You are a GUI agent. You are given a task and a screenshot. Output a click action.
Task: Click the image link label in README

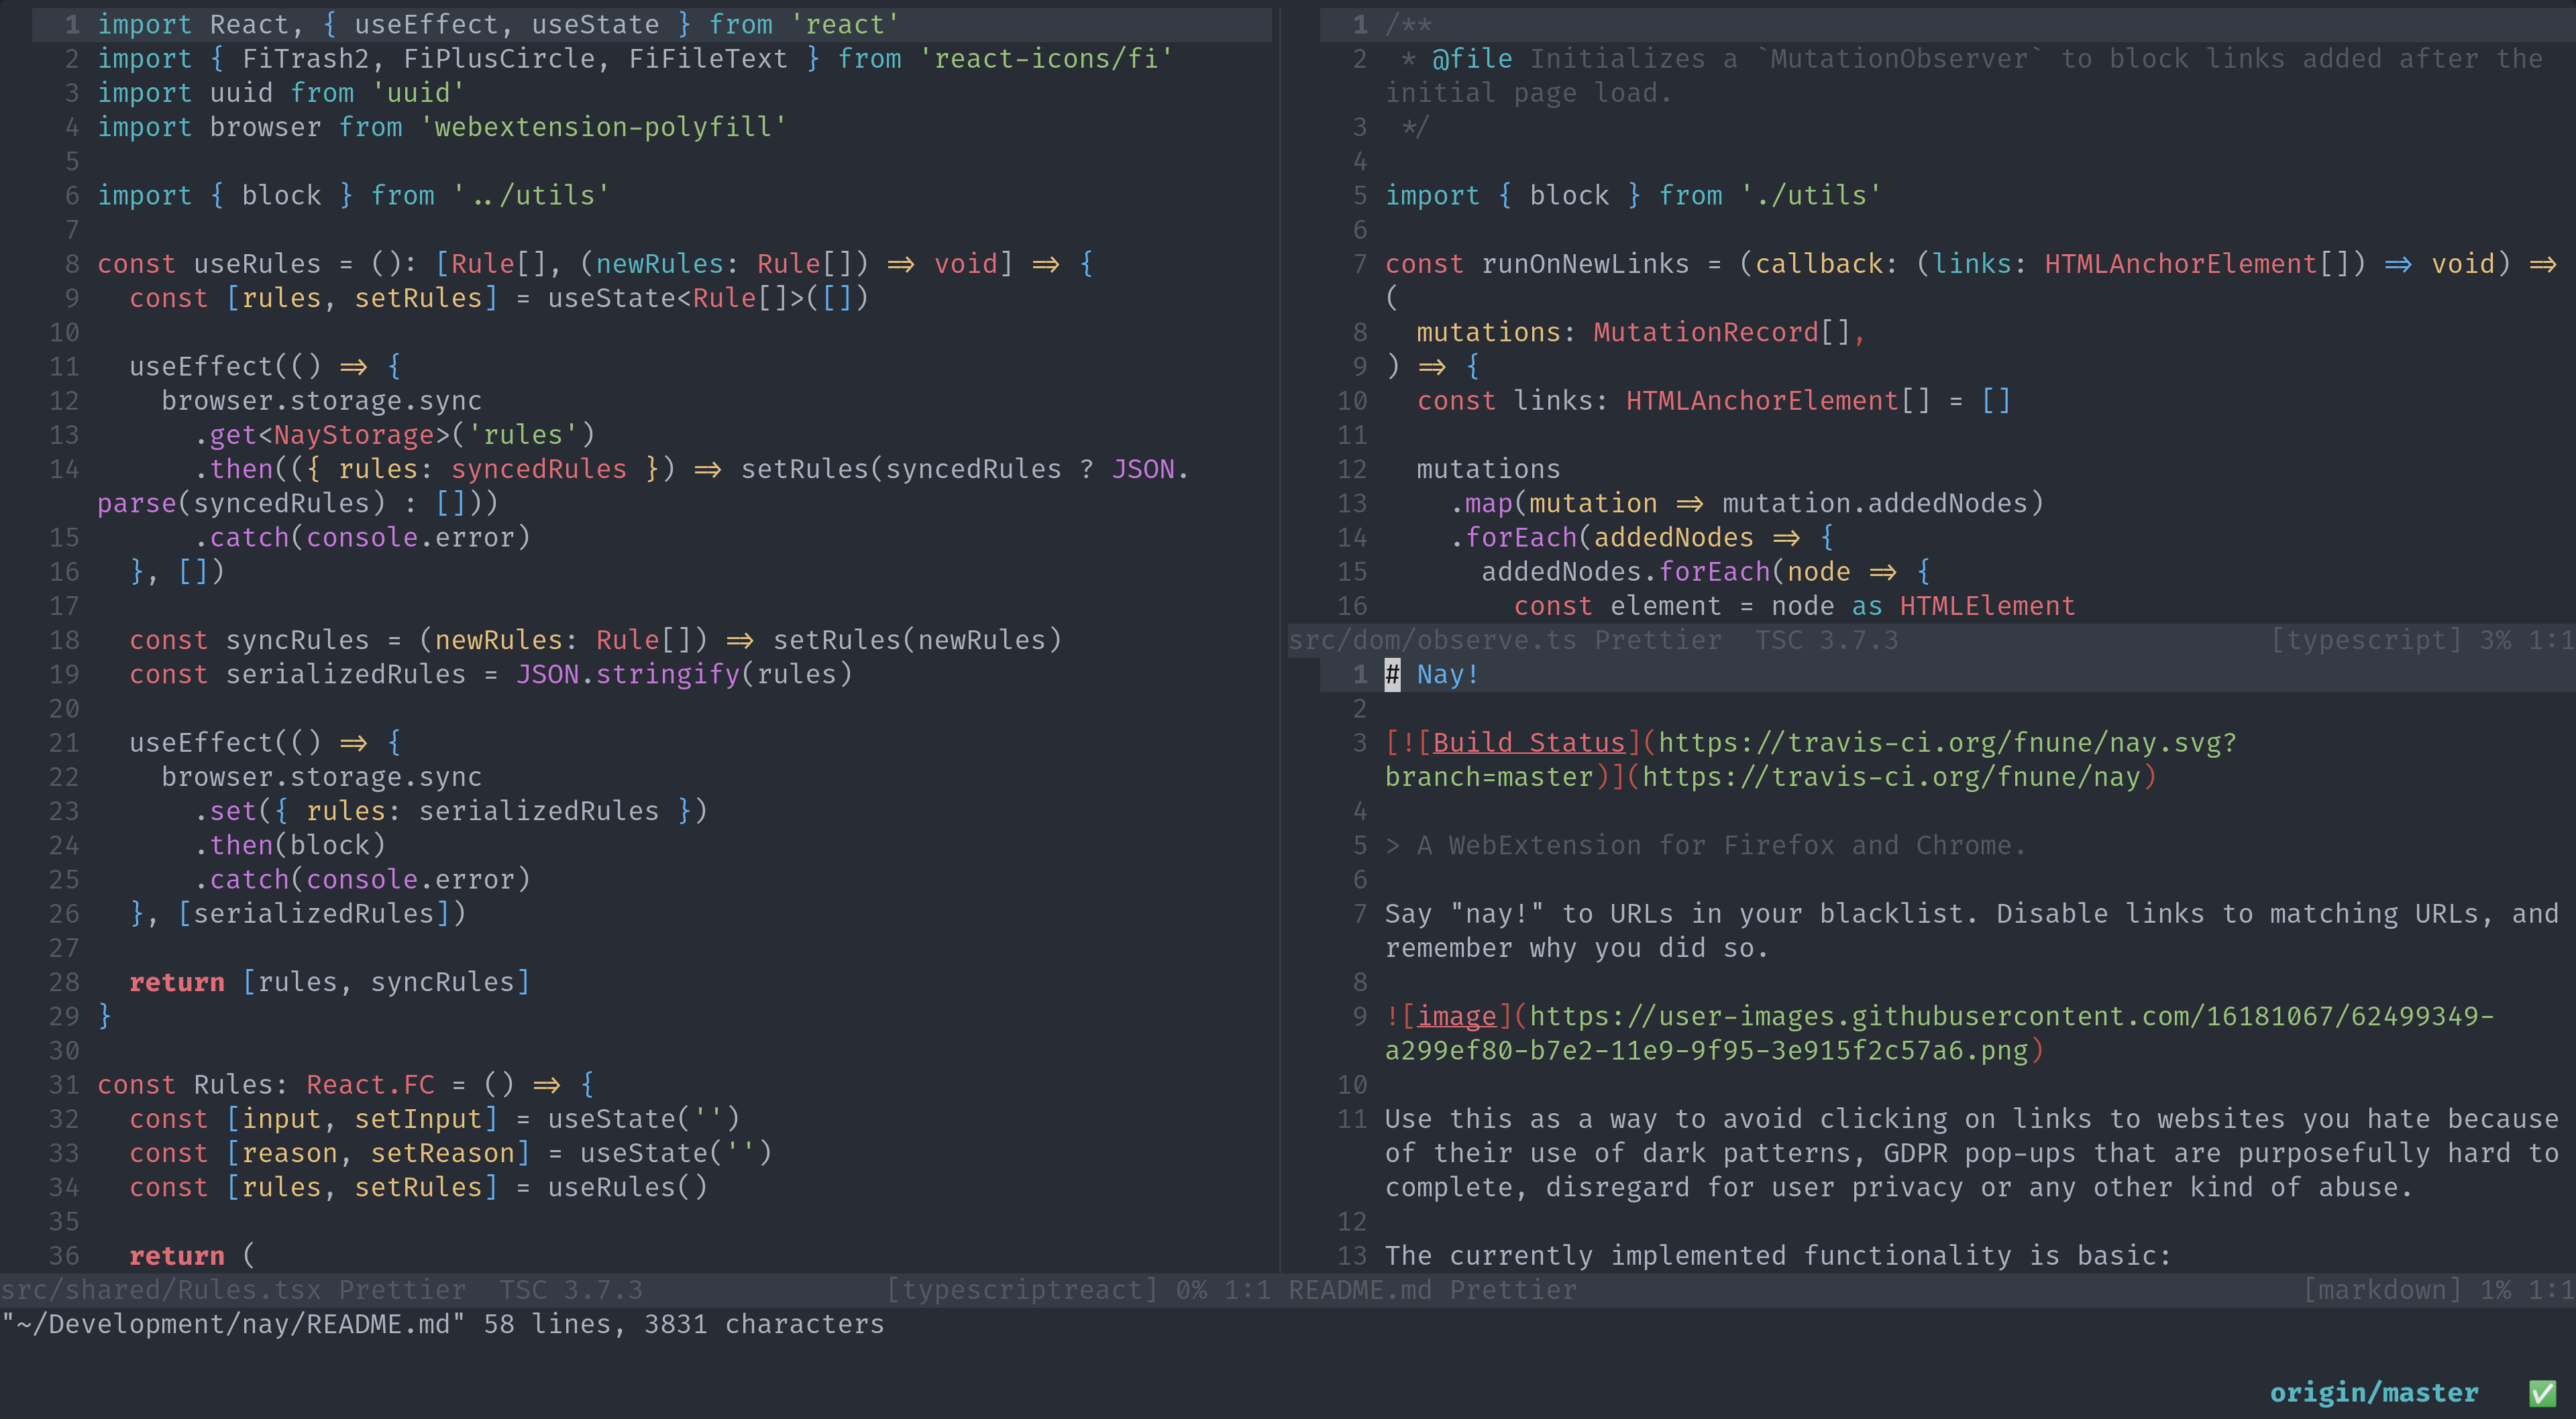click(1456, 1016)
